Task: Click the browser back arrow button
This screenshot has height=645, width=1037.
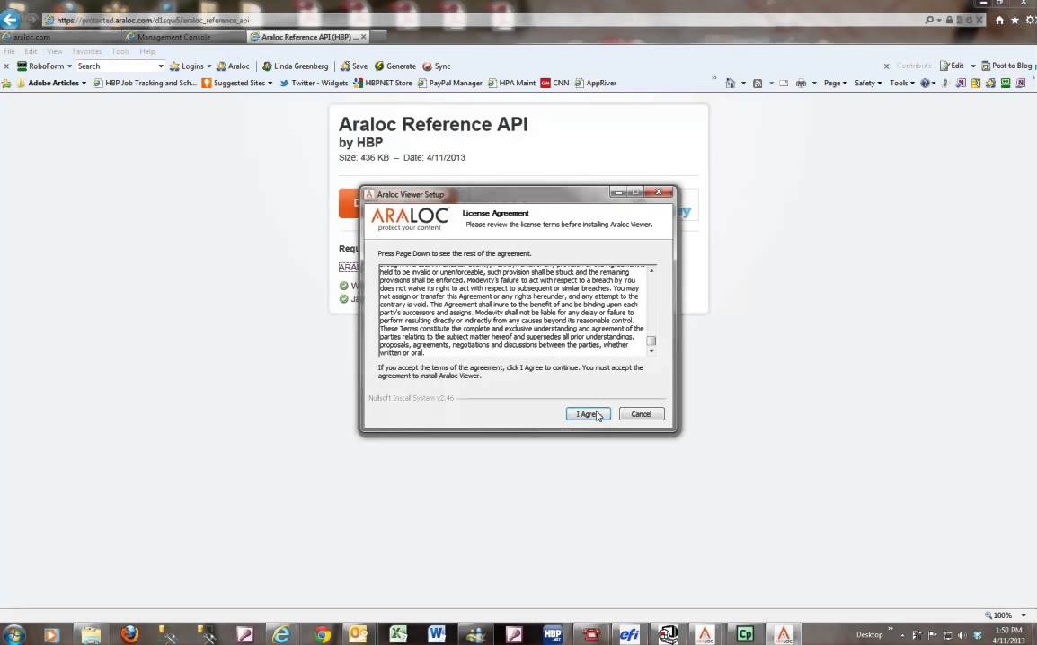Action: [11, 20]
